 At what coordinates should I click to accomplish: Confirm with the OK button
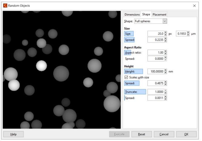coord(186,134)
